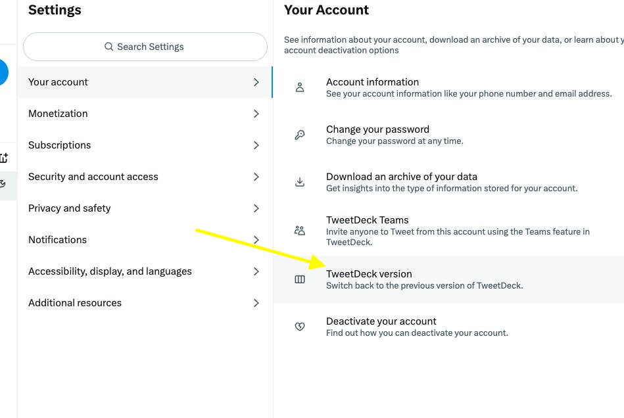Click the magnifier icon in Search Settings

click(109, 47)
